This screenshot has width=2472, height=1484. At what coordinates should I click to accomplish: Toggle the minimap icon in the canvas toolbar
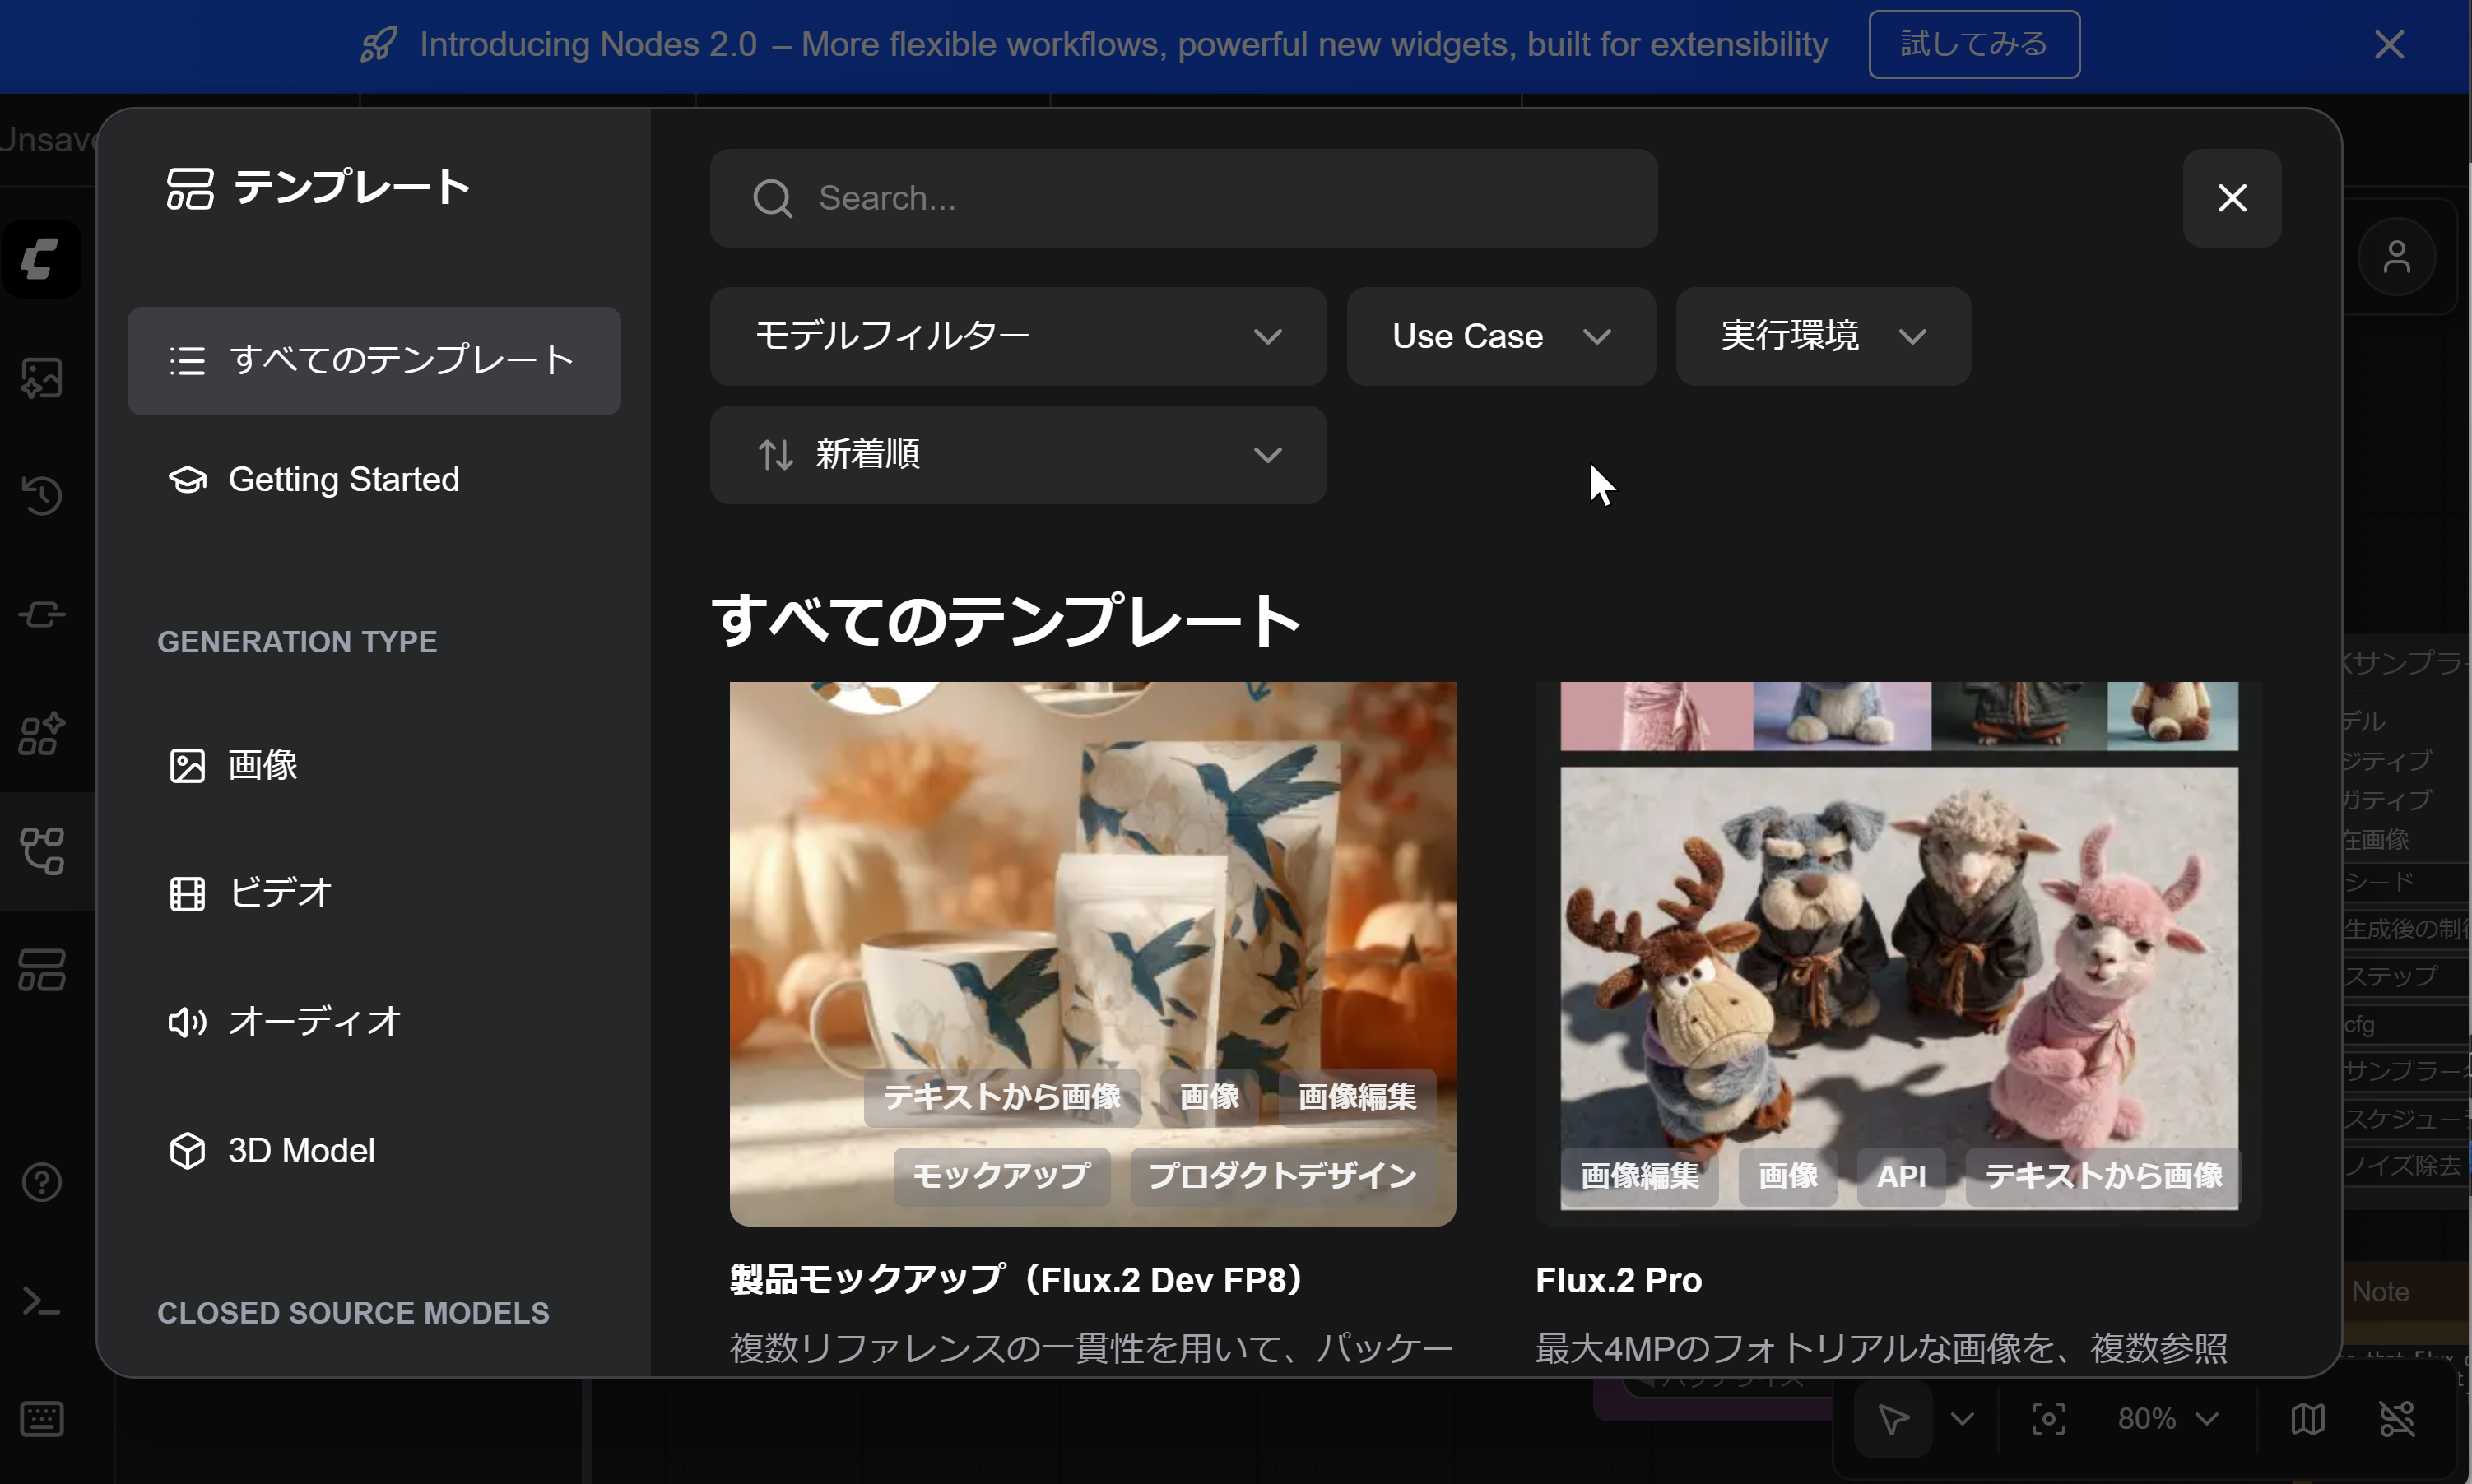2307,1418
